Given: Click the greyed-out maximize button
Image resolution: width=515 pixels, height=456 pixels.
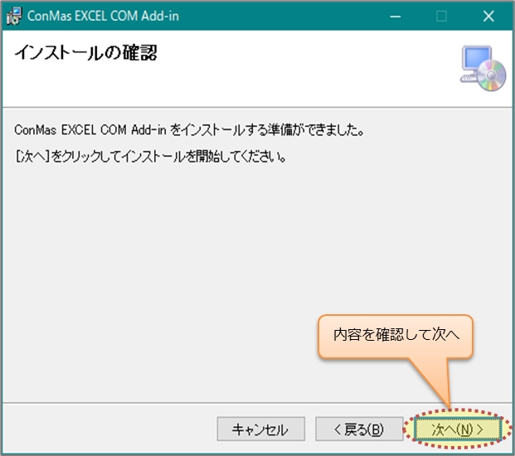Looking at the screenshot, I should point(441,16).
